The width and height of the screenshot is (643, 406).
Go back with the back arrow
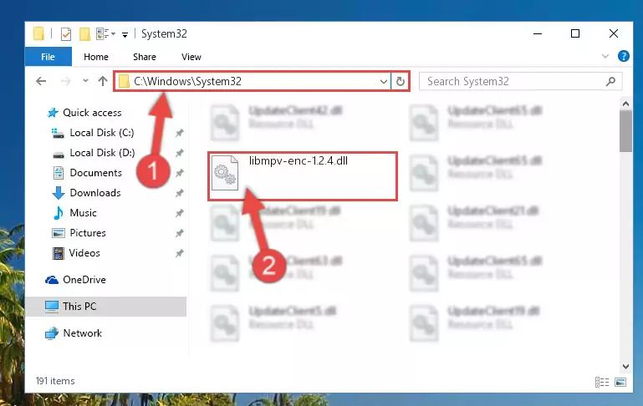click(x=41, y=81)
